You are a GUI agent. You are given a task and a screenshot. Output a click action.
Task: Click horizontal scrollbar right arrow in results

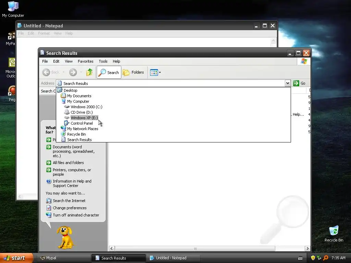(307, 249)
